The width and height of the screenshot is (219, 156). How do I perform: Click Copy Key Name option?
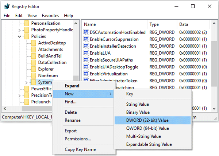click(80, 149)
